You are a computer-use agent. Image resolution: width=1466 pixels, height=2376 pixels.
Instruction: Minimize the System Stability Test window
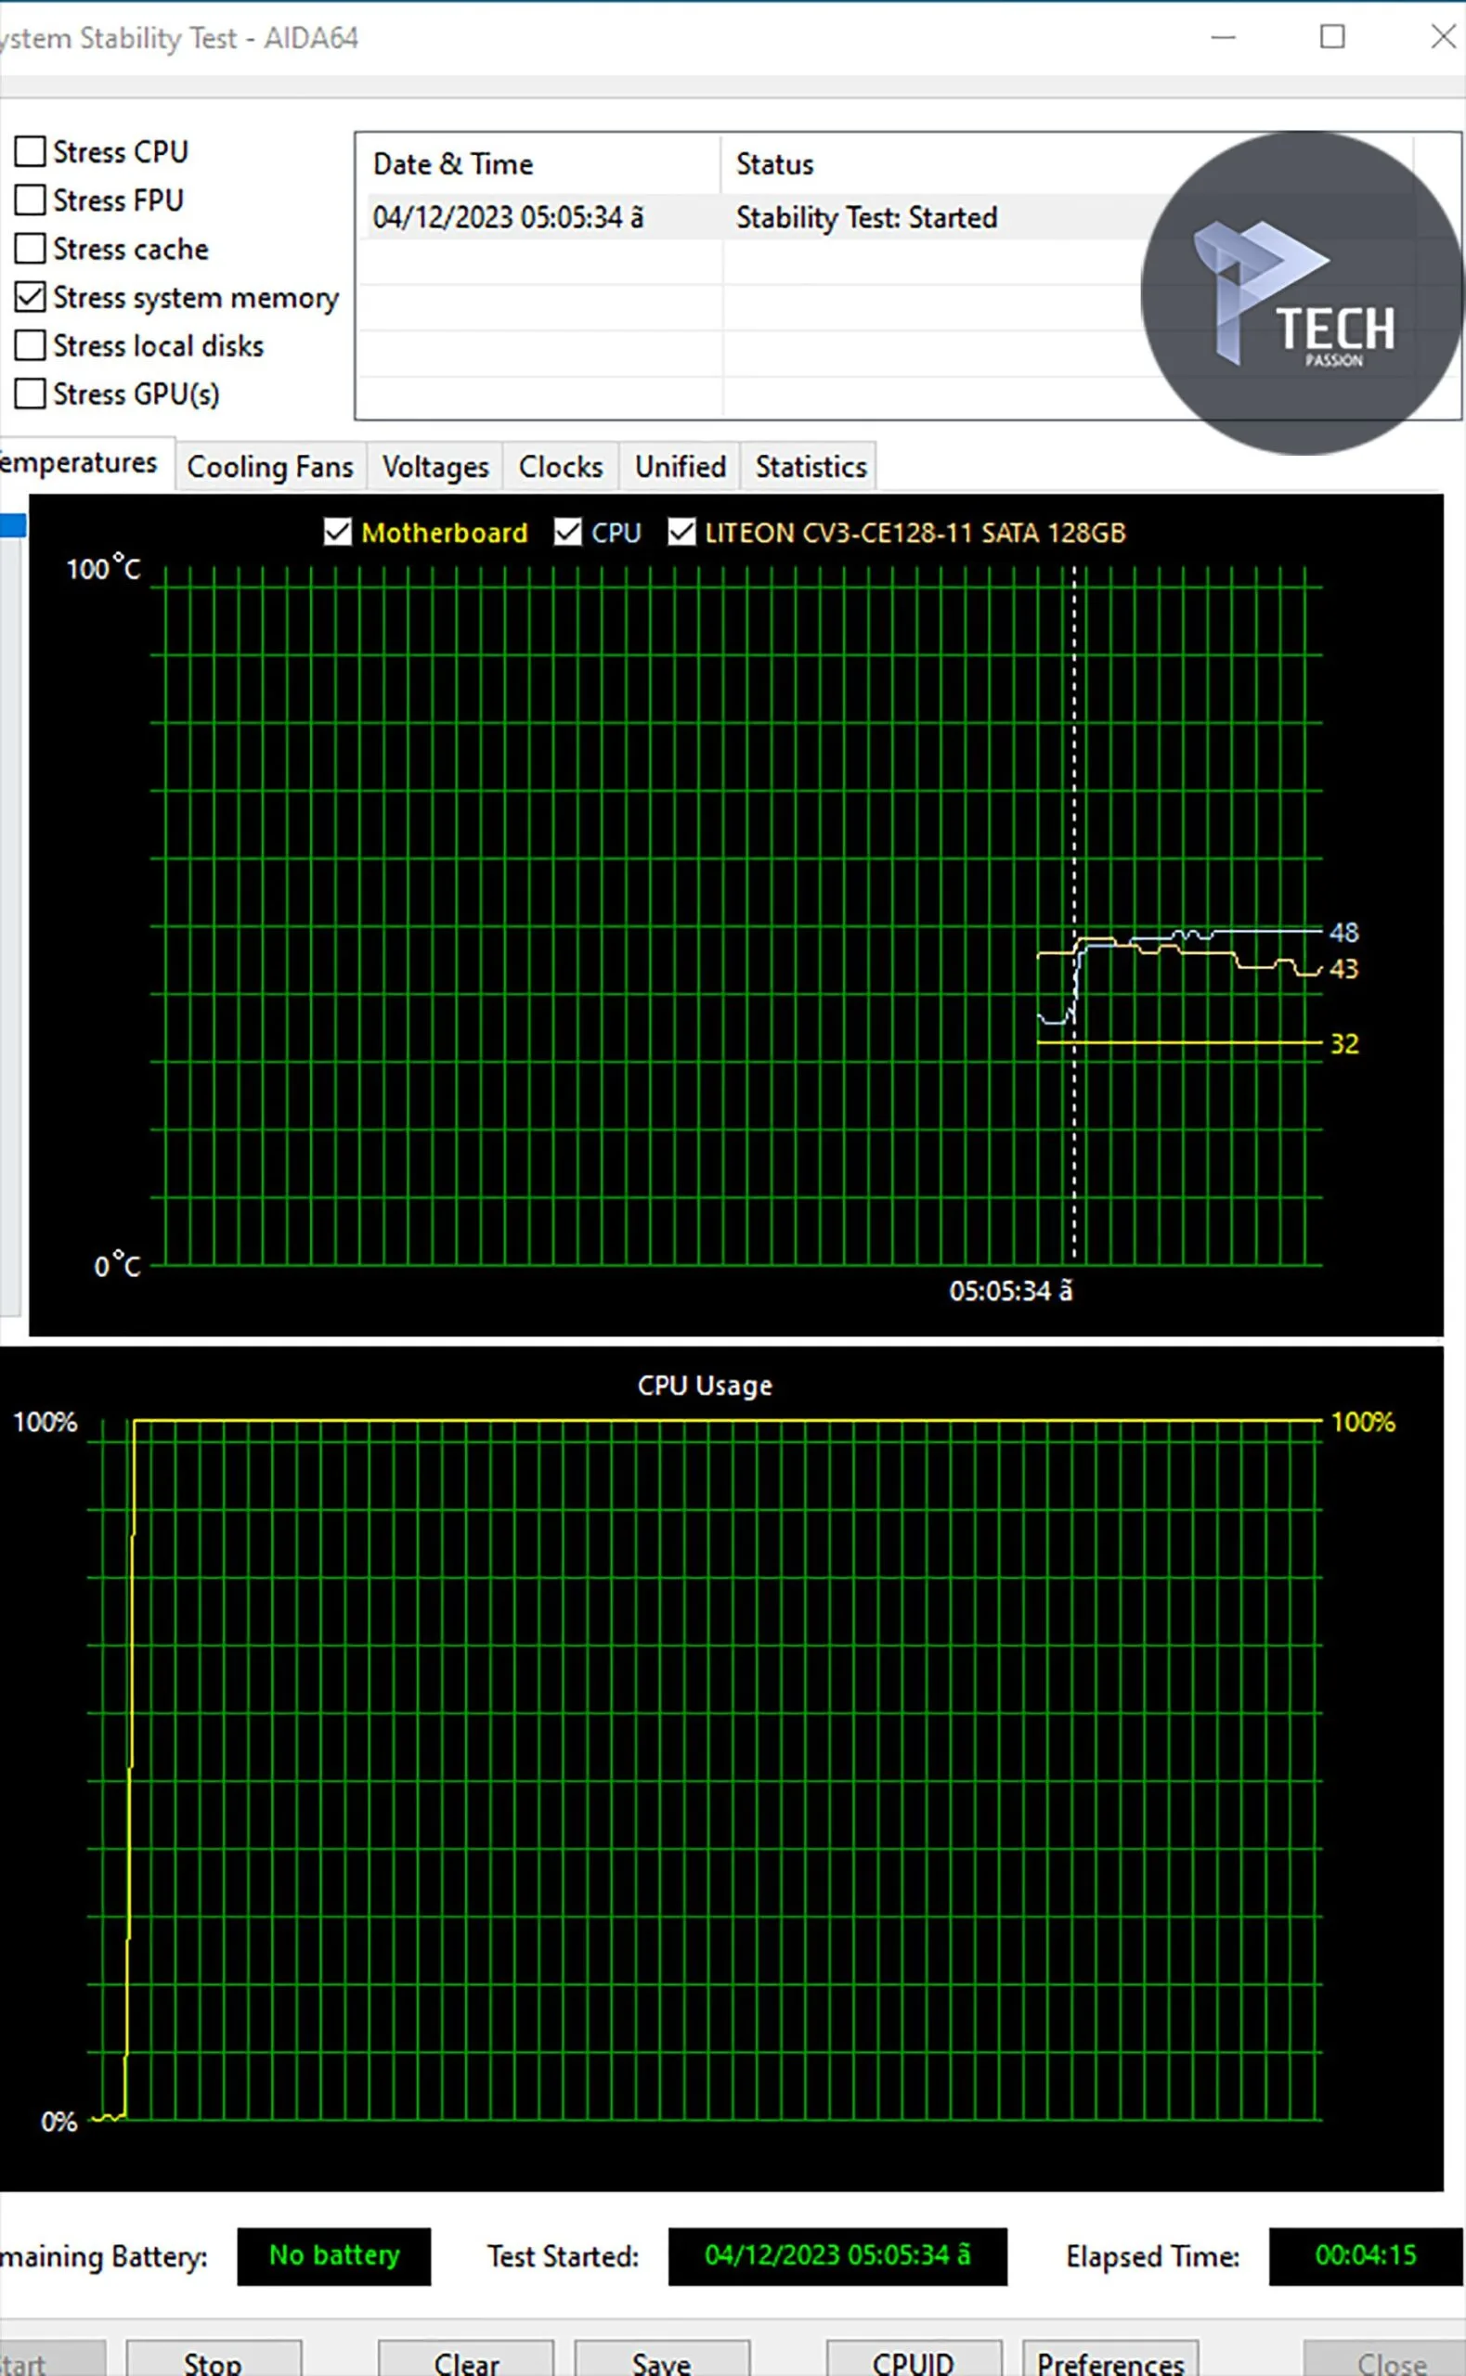(x=1224, y=38)
